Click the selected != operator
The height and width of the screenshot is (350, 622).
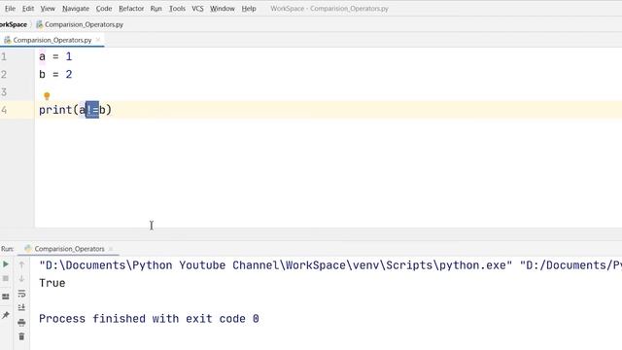pyautogui.click(x=92, y=110)
